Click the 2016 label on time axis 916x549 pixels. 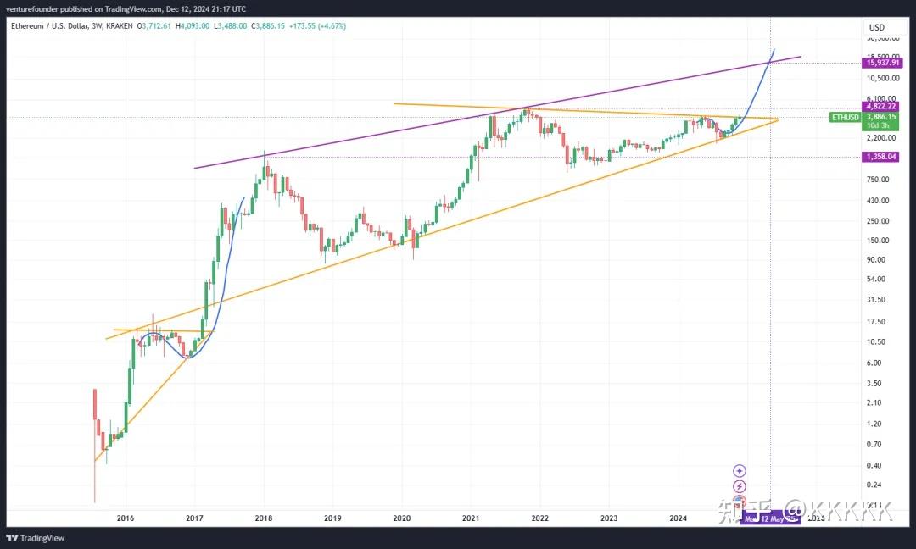click(x=125, y=518)
